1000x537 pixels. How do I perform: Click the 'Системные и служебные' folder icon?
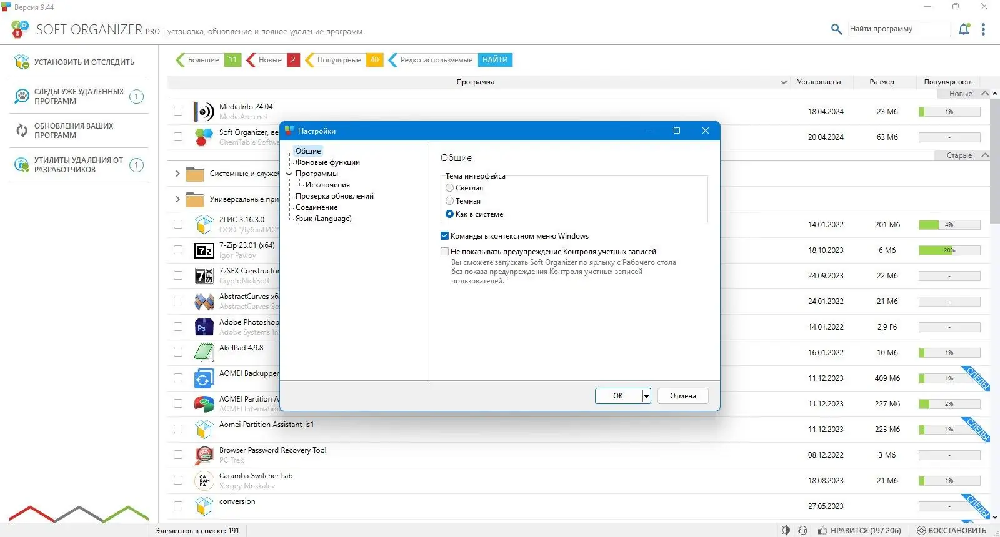pyautogui.click(x=195, y=174)
